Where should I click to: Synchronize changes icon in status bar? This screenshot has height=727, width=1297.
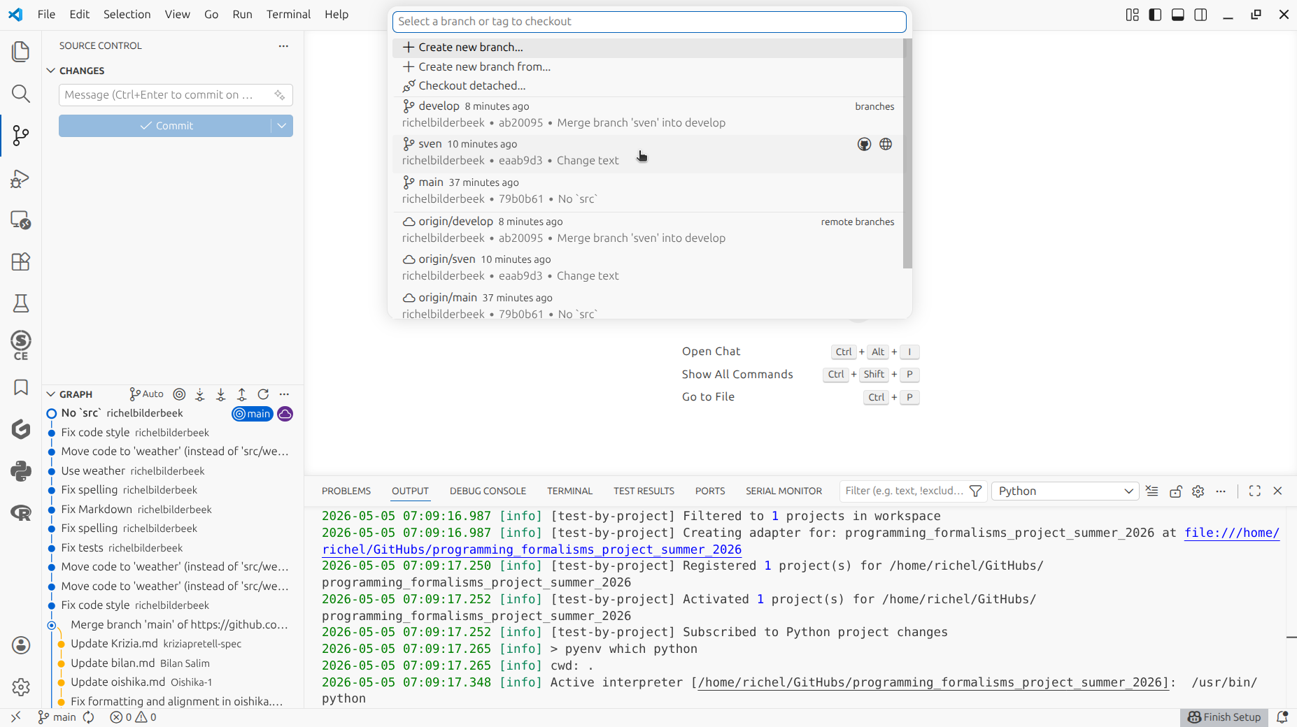pyautogui.click(x=89, y=717)
